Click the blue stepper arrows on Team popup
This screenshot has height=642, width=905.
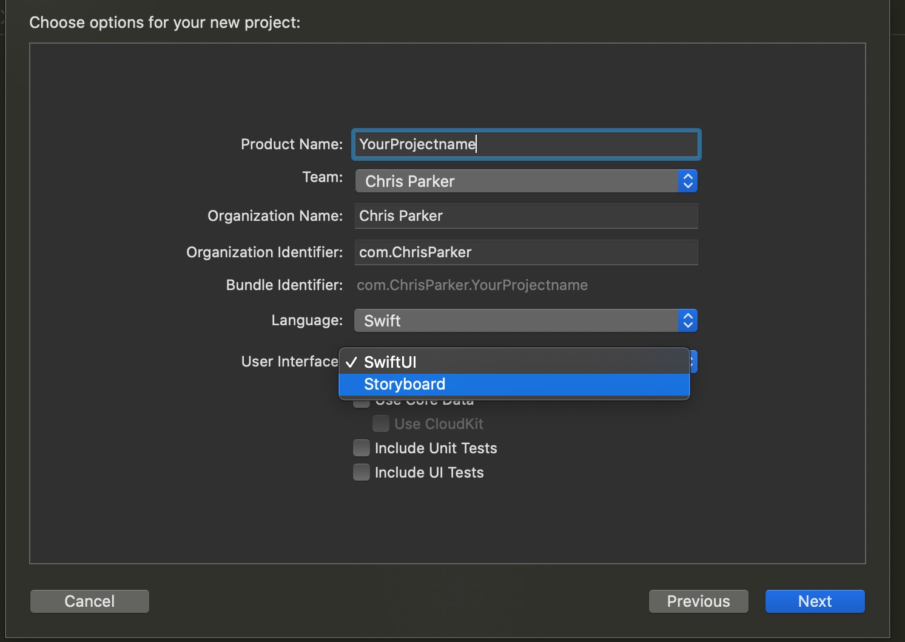tap(687, 181)
